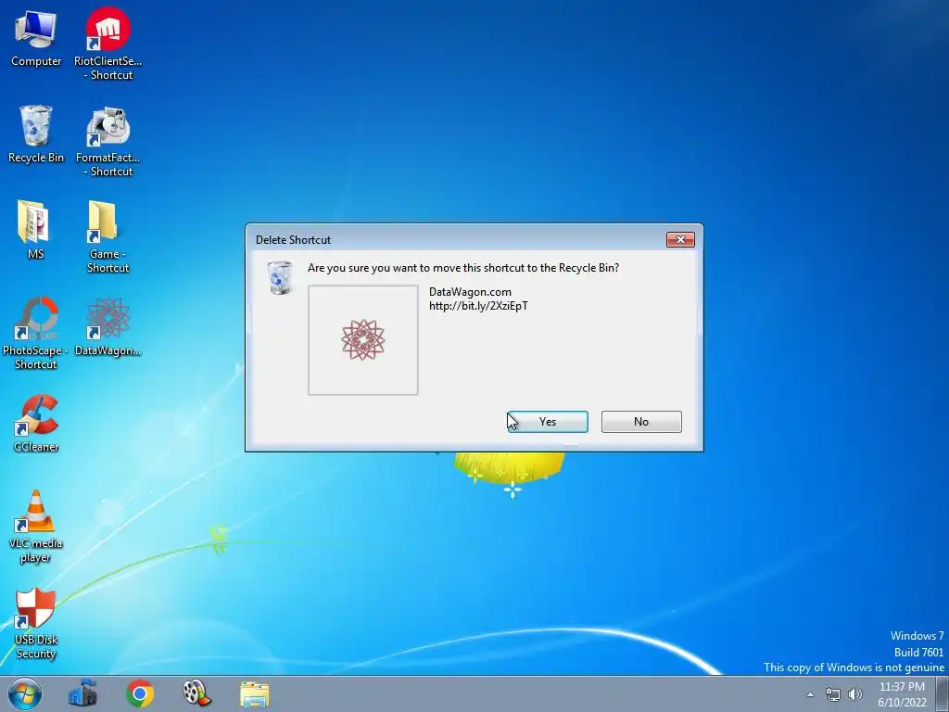Select the Computer desktop icon
Image resolution: width=949 pixels, height=712 pixels.
tap(36, 37)
